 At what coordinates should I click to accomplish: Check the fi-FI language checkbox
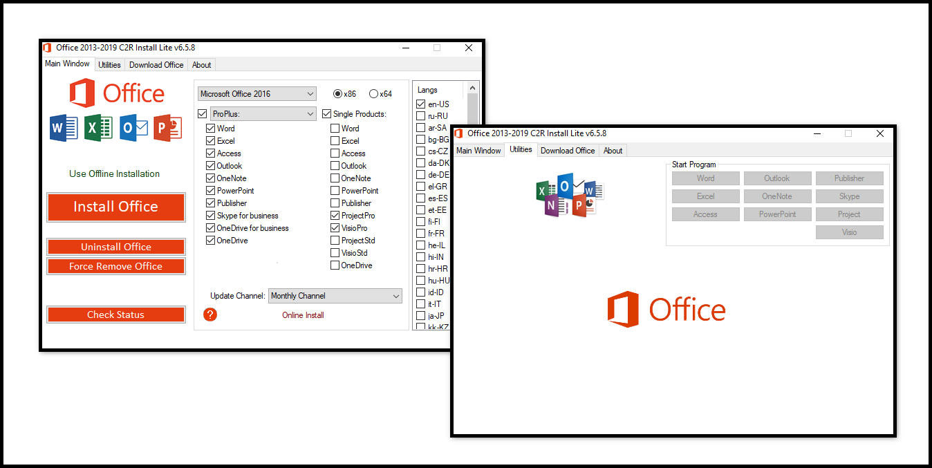pyautogui.click(x=420, y=222)
